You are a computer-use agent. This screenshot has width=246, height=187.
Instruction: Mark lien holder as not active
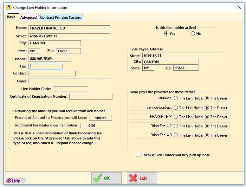click(x=193, y=34)
